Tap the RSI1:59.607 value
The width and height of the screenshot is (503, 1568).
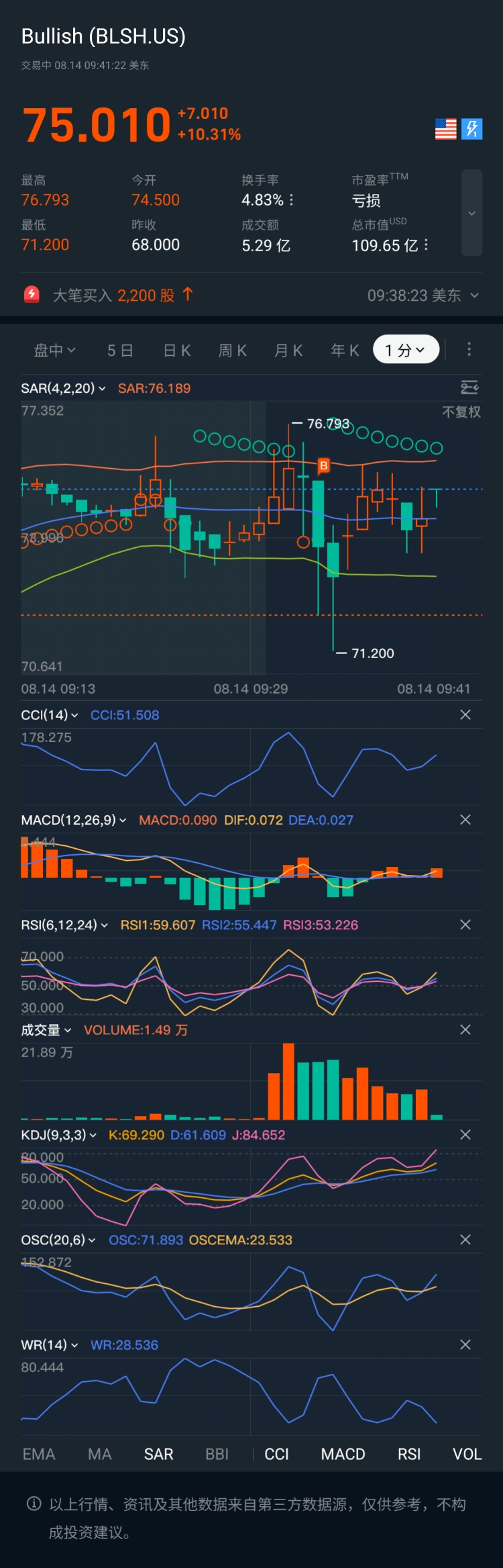click(158, 925)
